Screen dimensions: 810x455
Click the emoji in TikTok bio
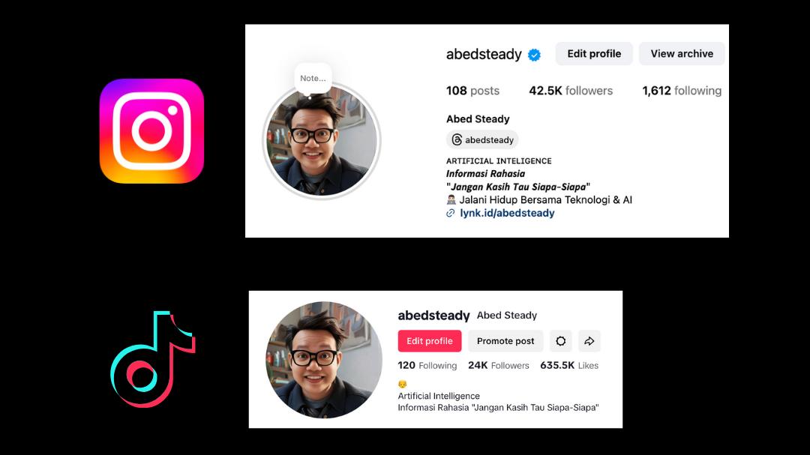403,384
